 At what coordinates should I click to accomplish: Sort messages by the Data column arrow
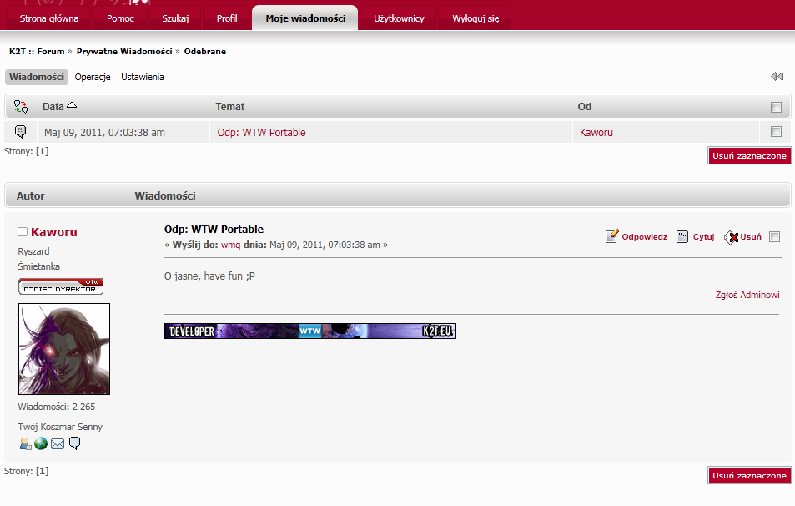(x=72, y=106)
